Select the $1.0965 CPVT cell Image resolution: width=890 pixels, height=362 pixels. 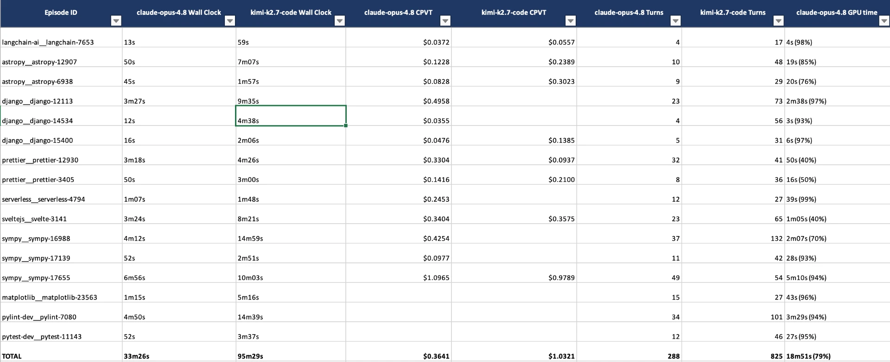[399, 273]
